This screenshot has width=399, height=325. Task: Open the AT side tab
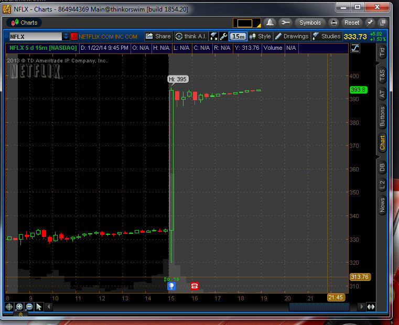click(382, 94)
